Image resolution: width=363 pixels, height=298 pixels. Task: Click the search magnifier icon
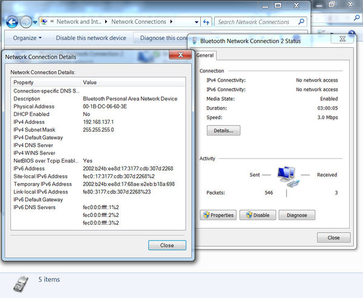click(301, 22)
